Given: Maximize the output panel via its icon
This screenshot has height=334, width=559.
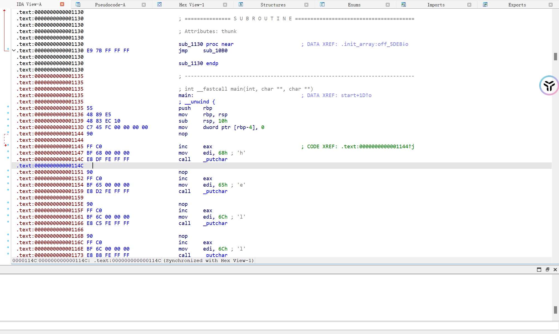Looking at the screenshot, I should (x=539, y=269).
